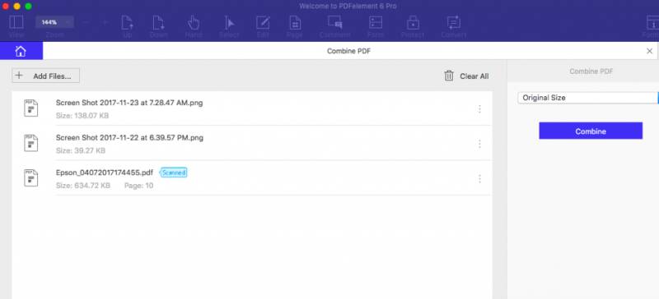659x299 pixels.
Task: Click file icon of Epson_04072017174455.pdf
Action: tap(31, 178)
